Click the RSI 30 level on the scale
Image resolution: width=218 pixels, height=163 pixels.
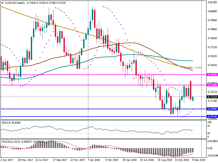(x=208, y=133)
